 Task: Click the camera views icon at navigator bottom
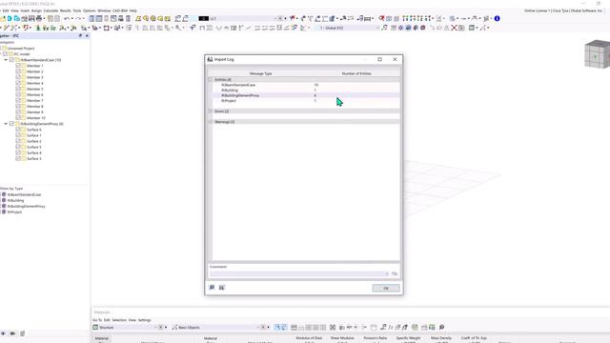point(12,333)
